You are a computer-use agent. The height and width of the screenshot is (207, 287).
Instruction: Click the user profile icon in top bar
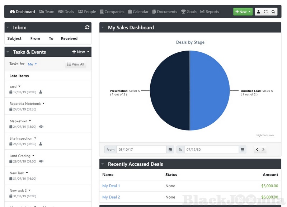pos(259,12)
